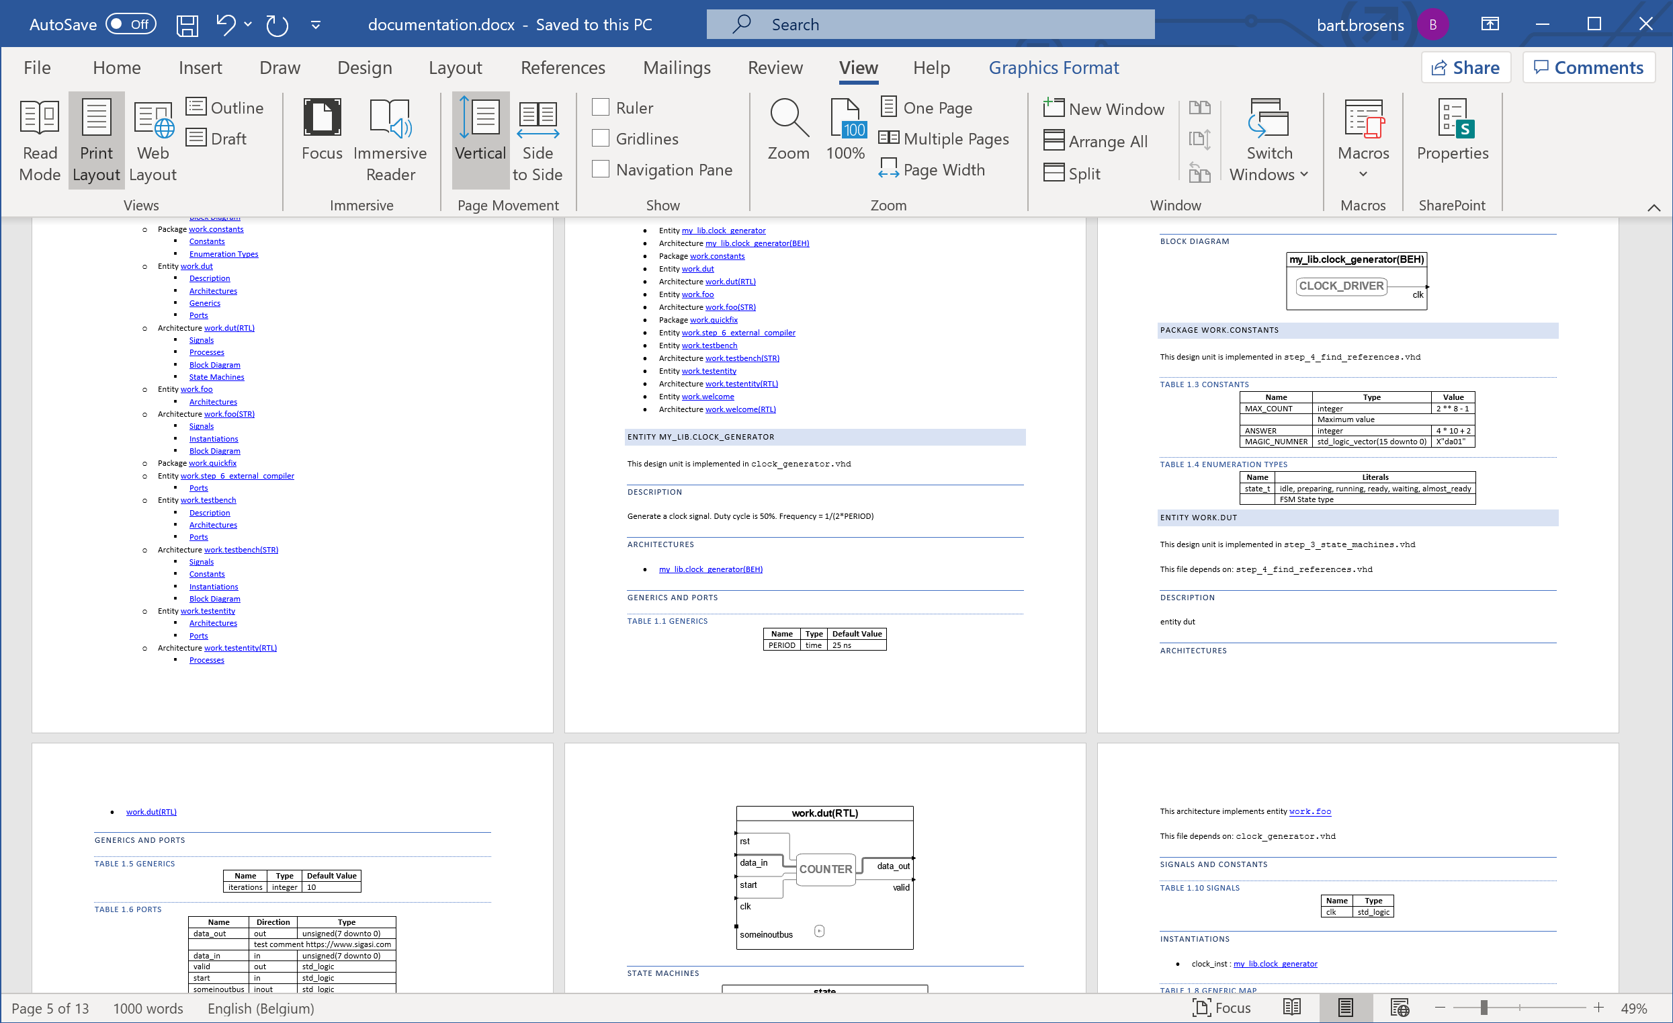The image size is (1673, 1023).
Task: Click Page 5 of 13 indicator
Action: coord(50,1009)
